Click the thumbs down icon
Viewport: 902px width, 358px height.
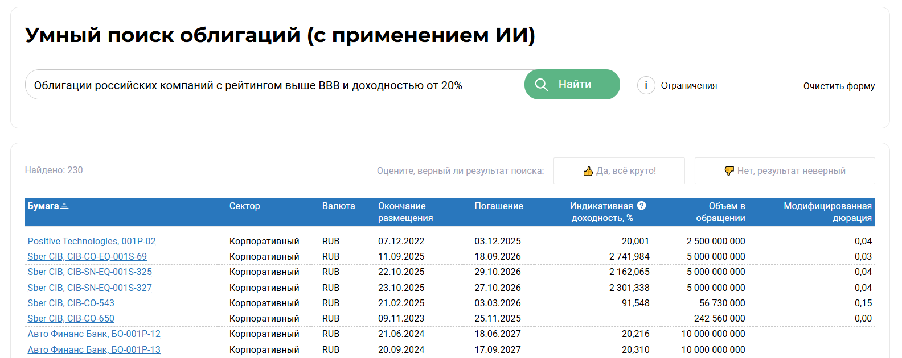[x=729, y=171]
